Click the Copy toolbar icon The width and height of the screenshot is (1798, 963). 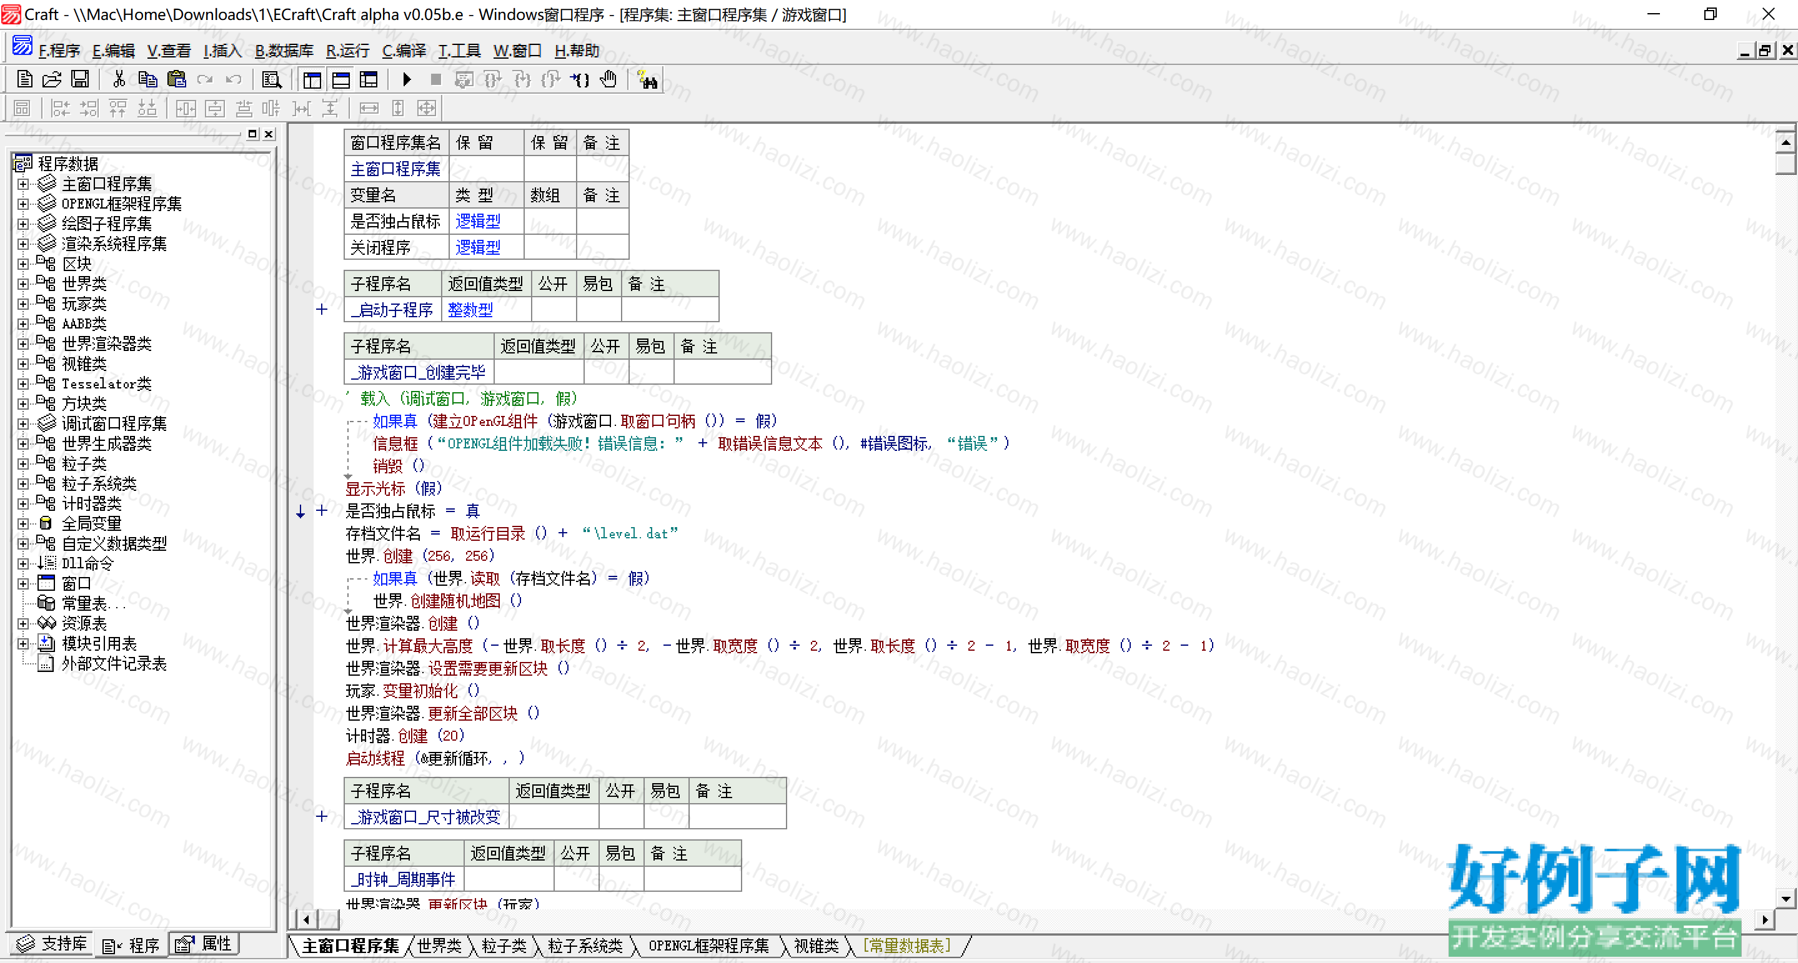point(147,79)
